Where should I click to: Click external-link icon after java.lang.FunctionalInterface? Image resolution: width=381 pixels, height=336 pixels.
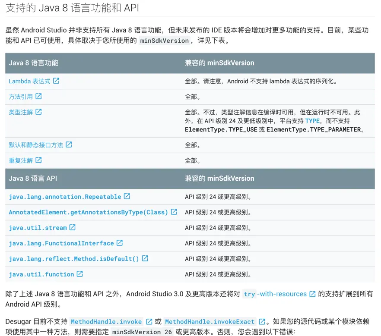(x=120, y=242)
